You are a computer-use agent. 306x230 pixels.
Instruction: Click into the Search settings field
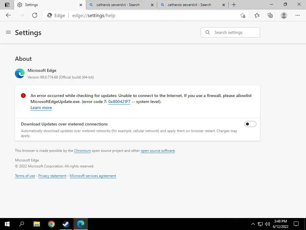[x=230, y=32]
